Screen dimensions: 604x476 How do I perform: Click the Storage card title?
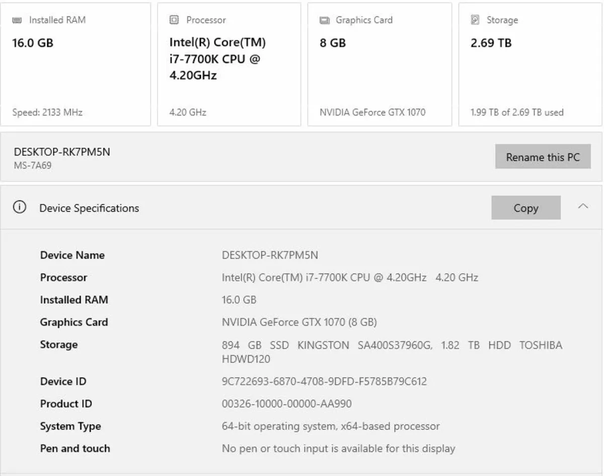[502, 20]
